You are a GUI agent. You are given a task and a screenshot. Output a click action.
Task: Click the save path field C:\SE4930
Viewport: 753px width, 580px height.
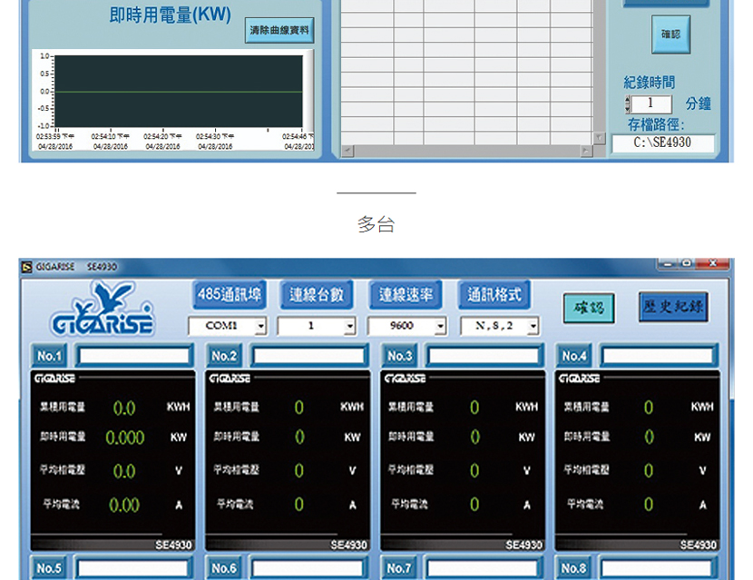(662, 143)
